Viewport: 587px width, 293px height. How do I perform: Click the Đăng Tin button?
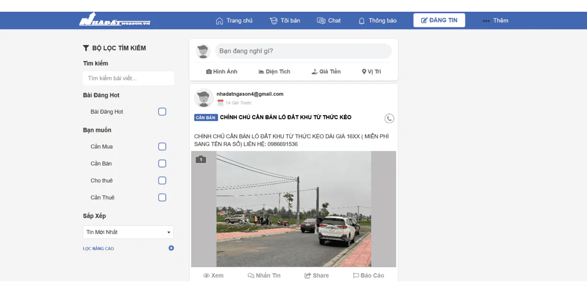tap(439, 20)
